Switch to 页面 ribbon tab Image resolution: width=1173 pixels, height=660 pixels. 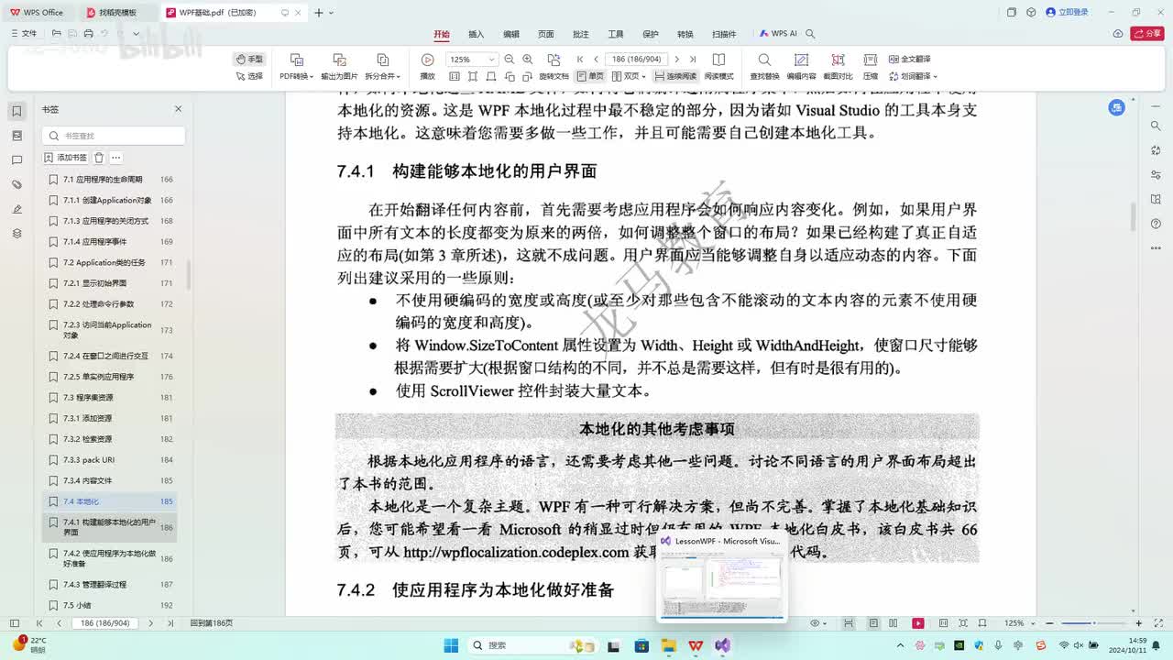[546, 34]
